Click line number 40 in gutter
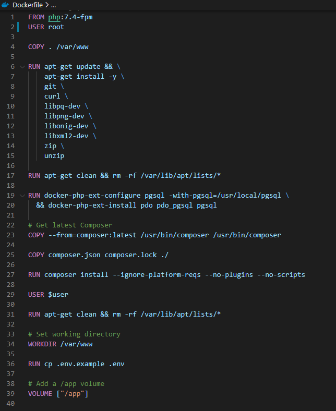This screenshot has width=336, height=411. [10, 403]
